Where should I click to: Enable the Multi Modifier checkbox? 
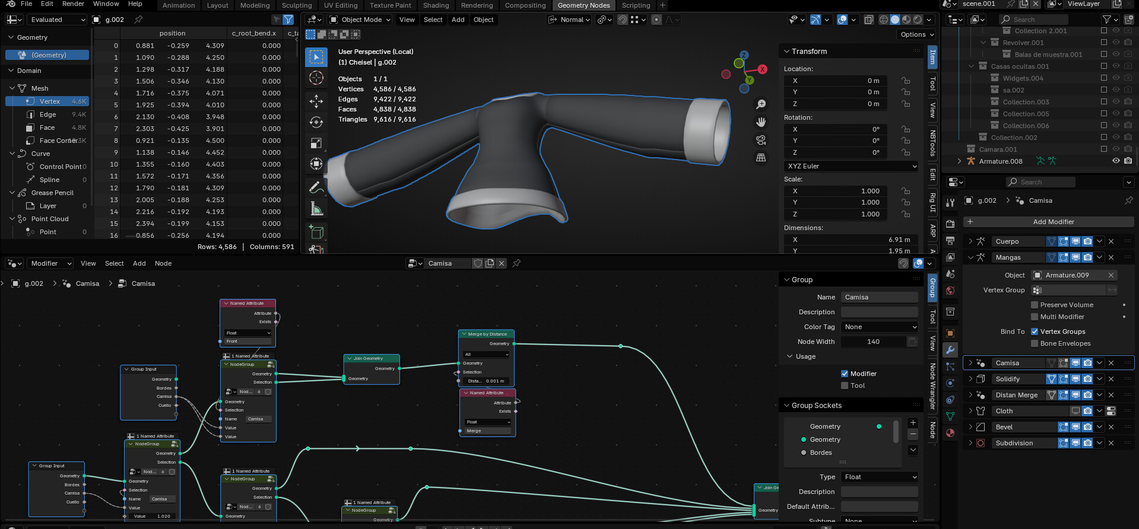pos(1035,317)
